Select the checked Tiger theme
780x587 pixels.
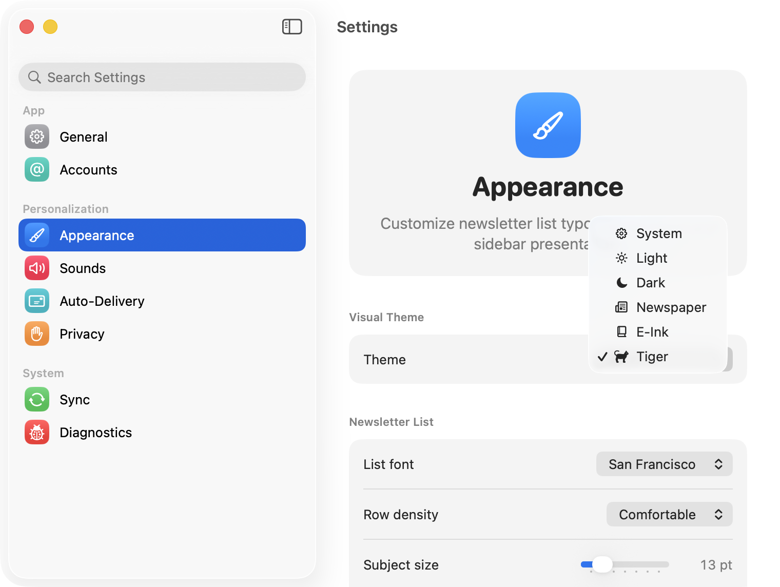tap(652, 357)
